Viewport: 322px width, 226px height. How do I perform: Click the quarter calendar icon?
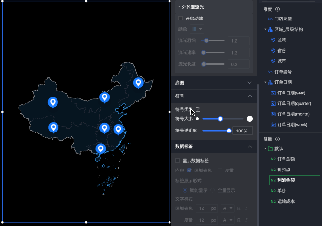(273, 103)
